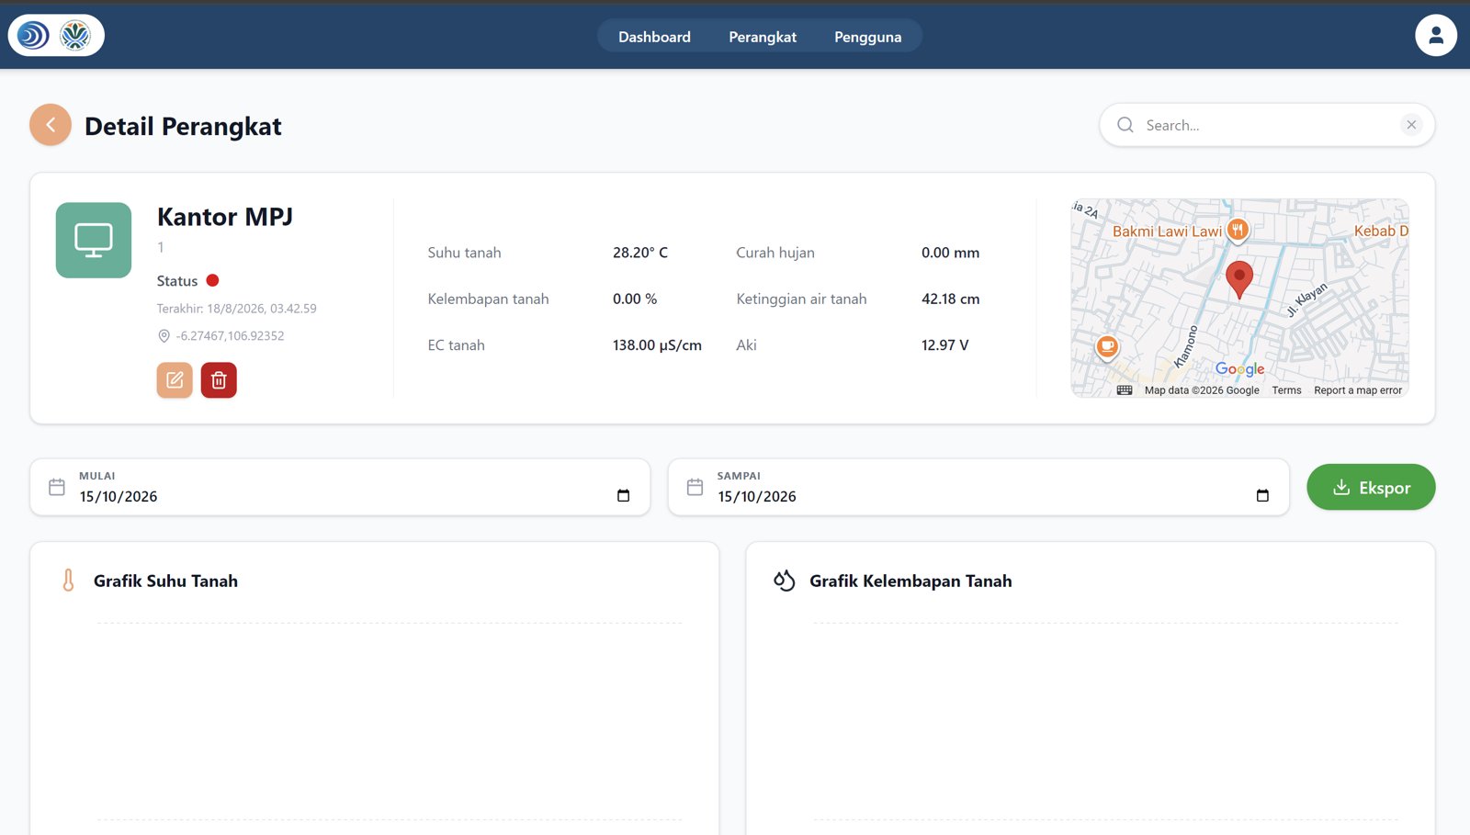The image size is (1470, 835).
Task: Click the green monitor device icon
Action: tap(94, 240)
